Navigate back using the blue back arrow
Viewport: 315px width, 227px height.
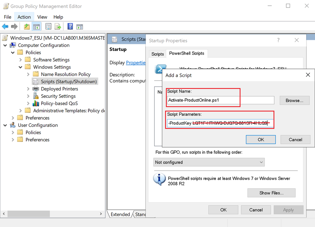5,27
